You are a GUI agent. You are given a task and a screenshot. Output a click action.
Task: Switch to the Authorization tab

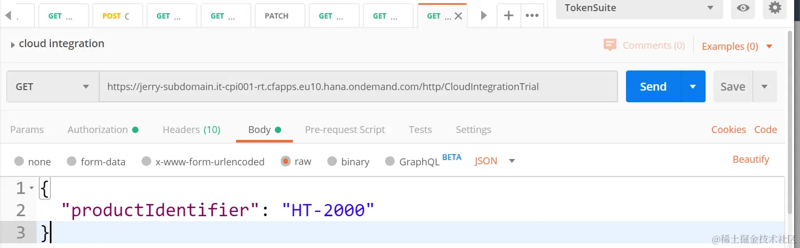[x=103, y=130]
